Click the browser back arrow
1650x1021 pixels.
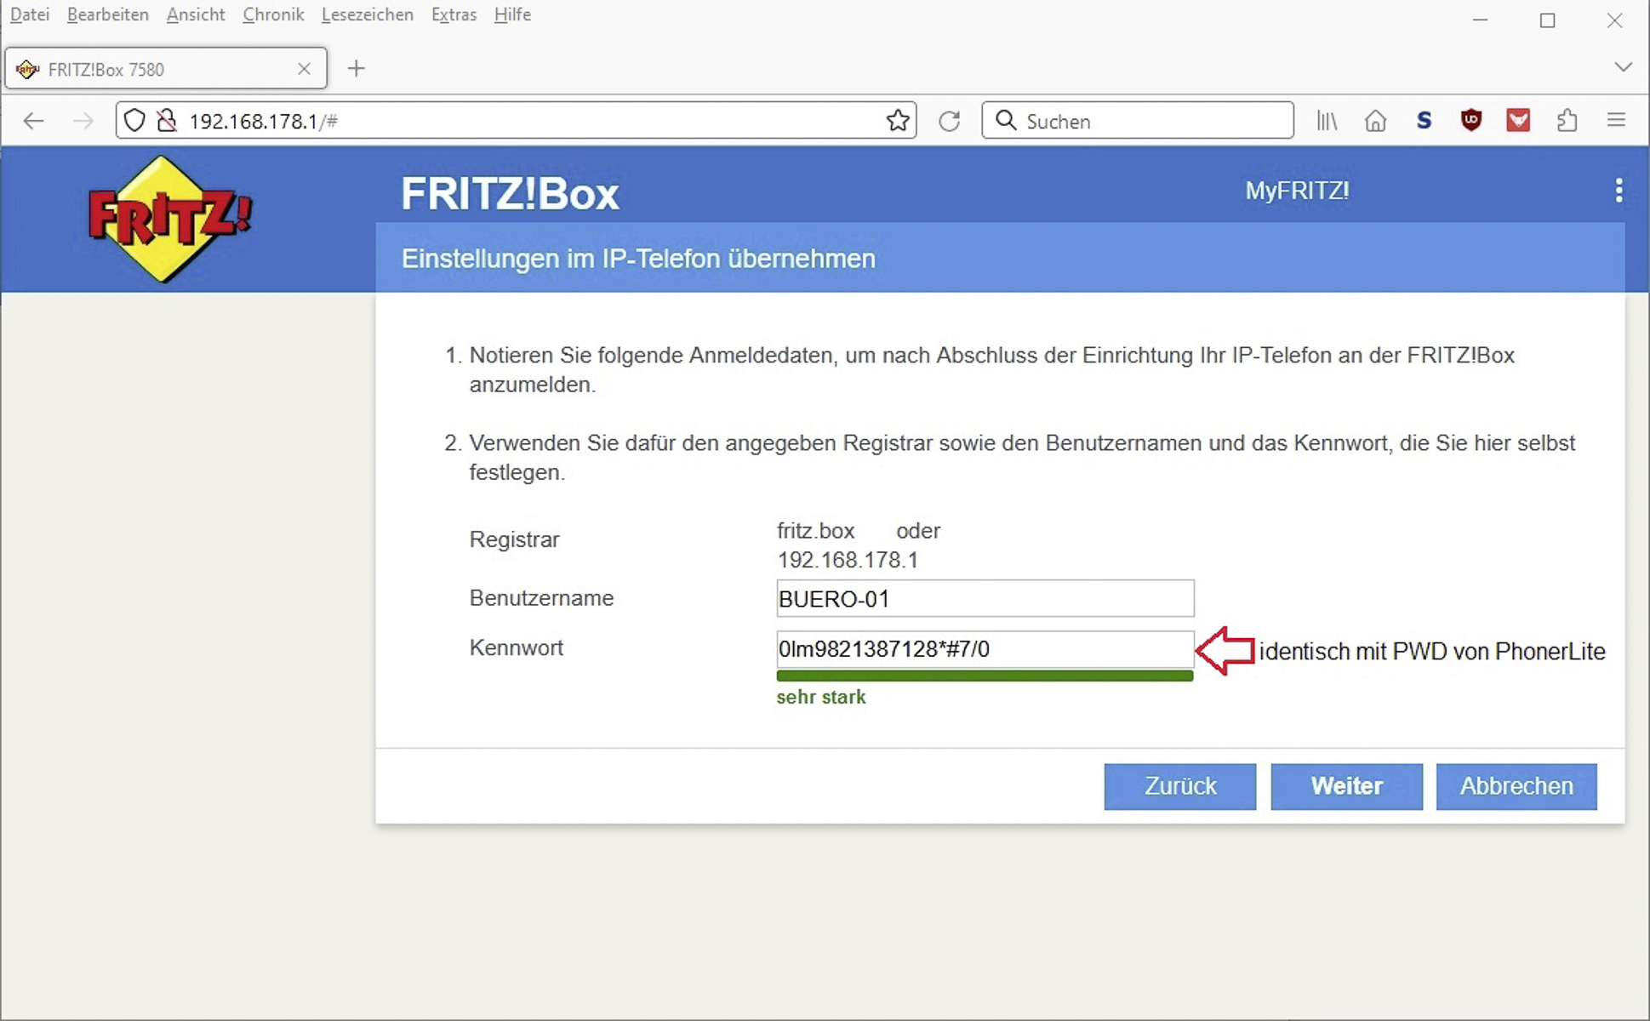pyautogui.click(x=33, y=121)
